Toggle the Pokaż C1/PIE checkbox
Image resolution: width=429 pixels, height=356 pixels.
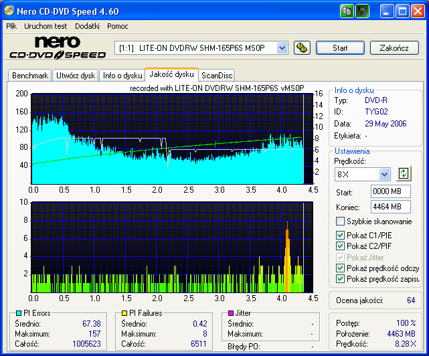(x=340, y=236)
